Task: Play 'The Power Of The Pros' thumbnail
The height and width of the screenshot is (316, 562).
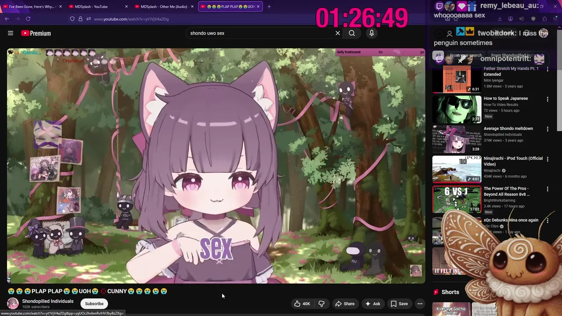Action: coord(457,199)
